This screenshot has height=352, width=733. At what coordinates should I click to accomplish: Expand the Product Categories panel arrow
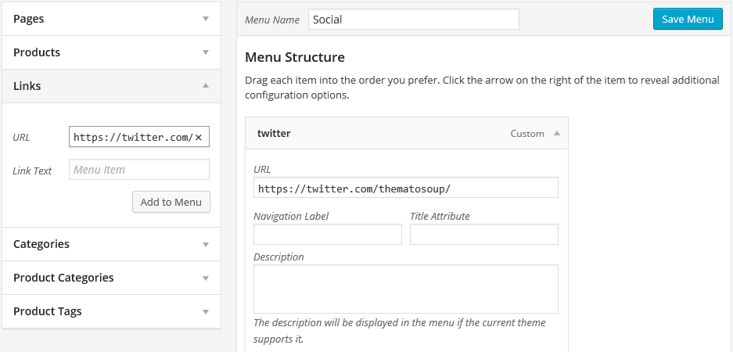pos(205,278)
